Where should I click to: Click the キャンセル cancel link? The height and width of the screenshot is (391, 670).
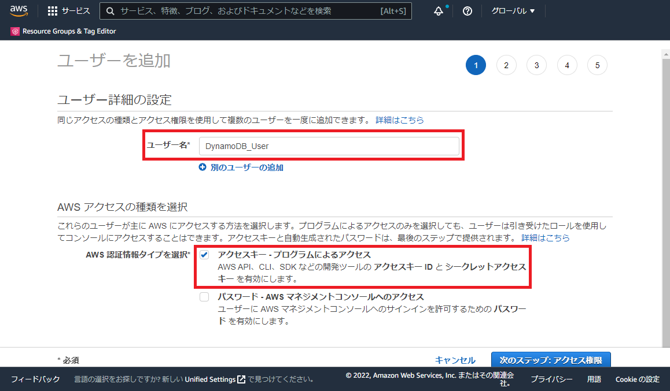(x=455, y=360)
